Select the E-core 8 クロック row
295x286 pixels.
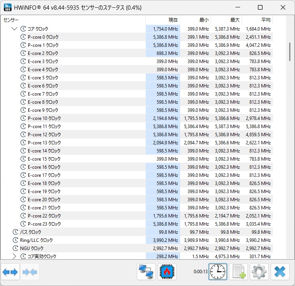click(146, 102)
